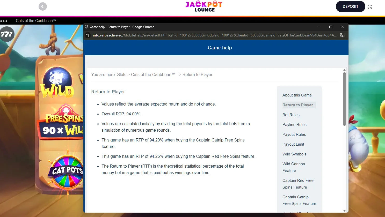This screenshot has height=217, width=385.
Task: Click the Return to Player heading
Action: [x=108, y=92]
